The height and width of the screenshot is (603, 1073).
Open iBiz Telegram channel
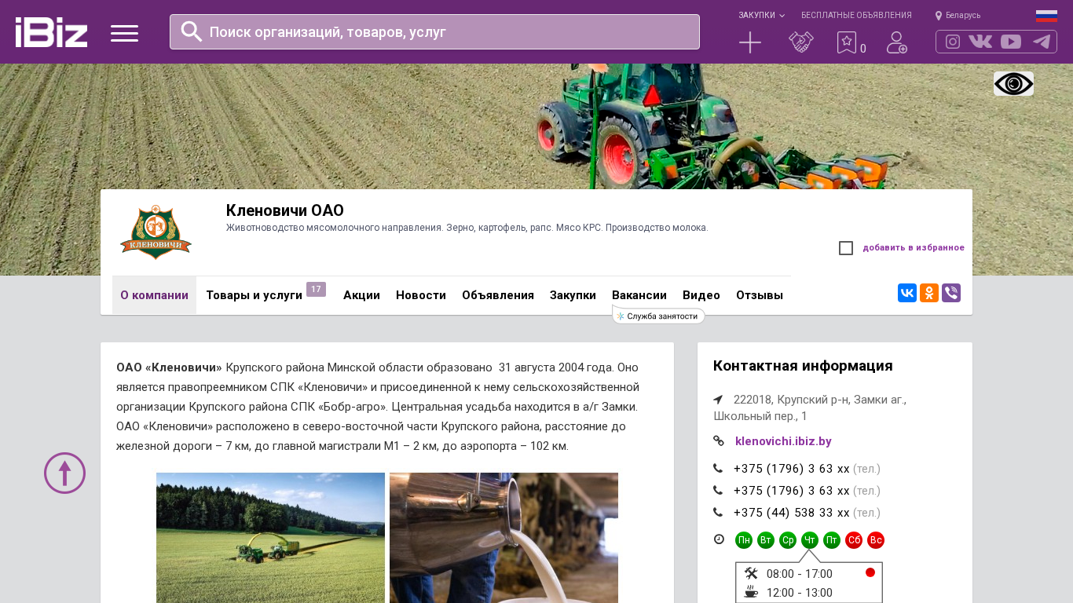tap(1042, 42)
